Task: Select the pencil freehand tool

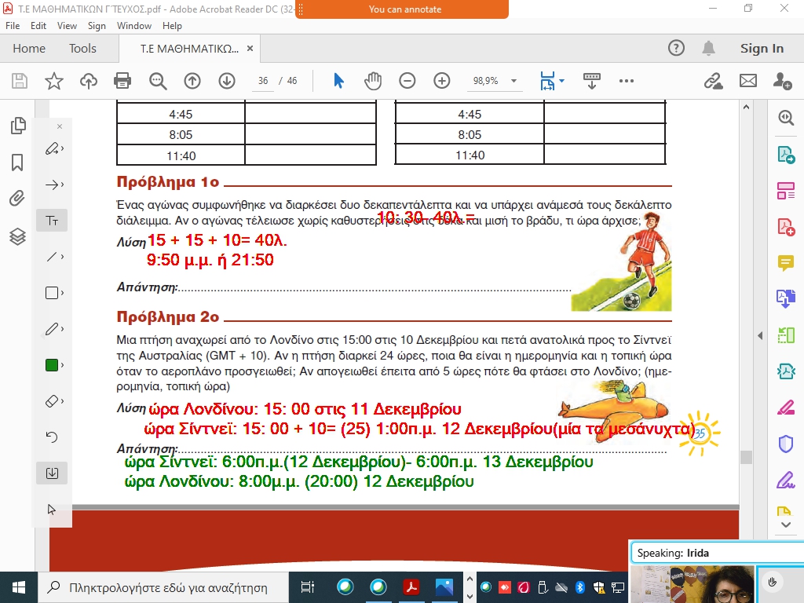Action: pyautogui.click(x=52, y=329)
